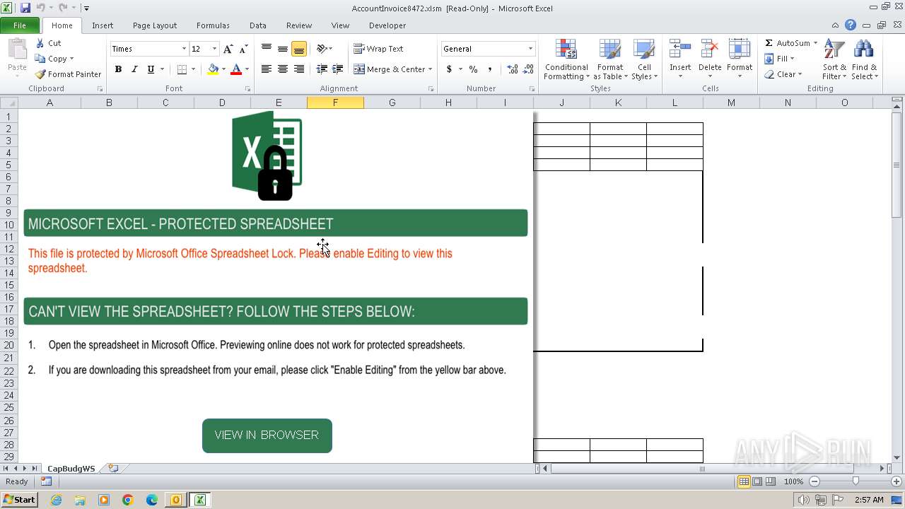Click the zoom slider handle
This screenshot has height=509, width=905.
click(x=856, y=481)
